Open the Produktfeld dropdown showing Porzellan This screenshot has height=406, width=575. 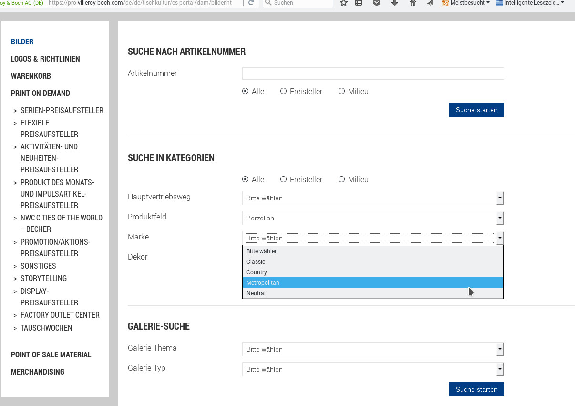point(373,218)
